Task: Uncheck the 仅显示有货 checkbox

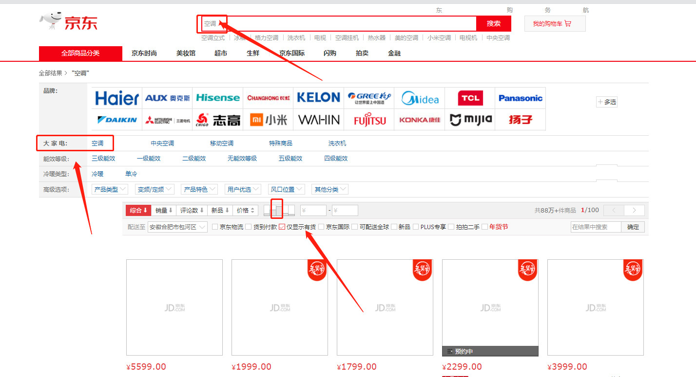Action: coord(282,227)
